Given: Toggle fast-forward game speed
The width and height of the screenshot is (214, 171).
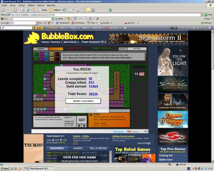Looking at the screenshot, I should tap(84, 126).
